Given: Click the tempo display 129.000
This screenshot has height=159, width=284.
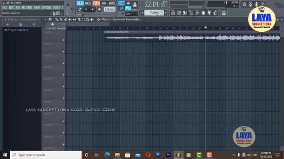Looking at the screenshot, I should pos(110,9).
